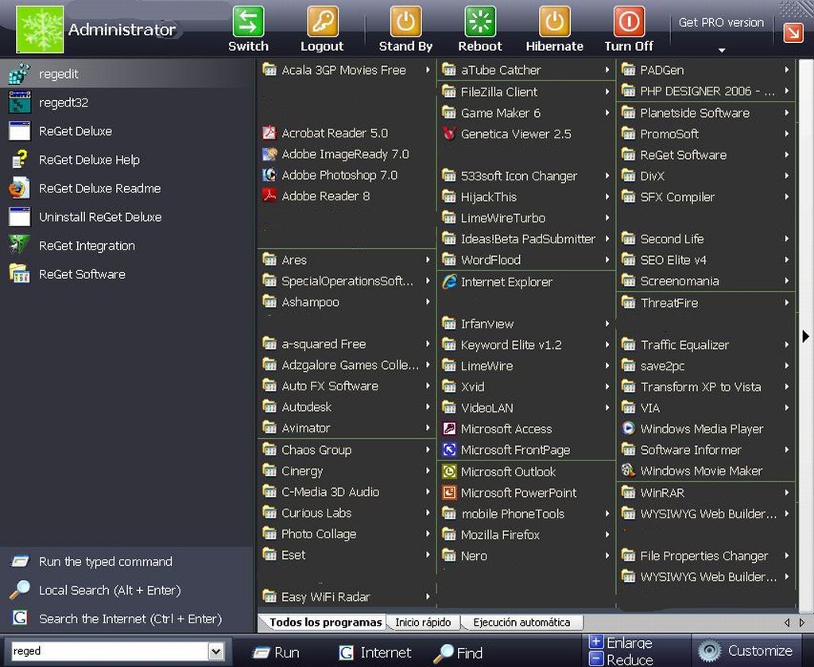Click the green Switch user icon
This screenshot has width=814, height=667.
pyautogui.click(x=248, y=21)
